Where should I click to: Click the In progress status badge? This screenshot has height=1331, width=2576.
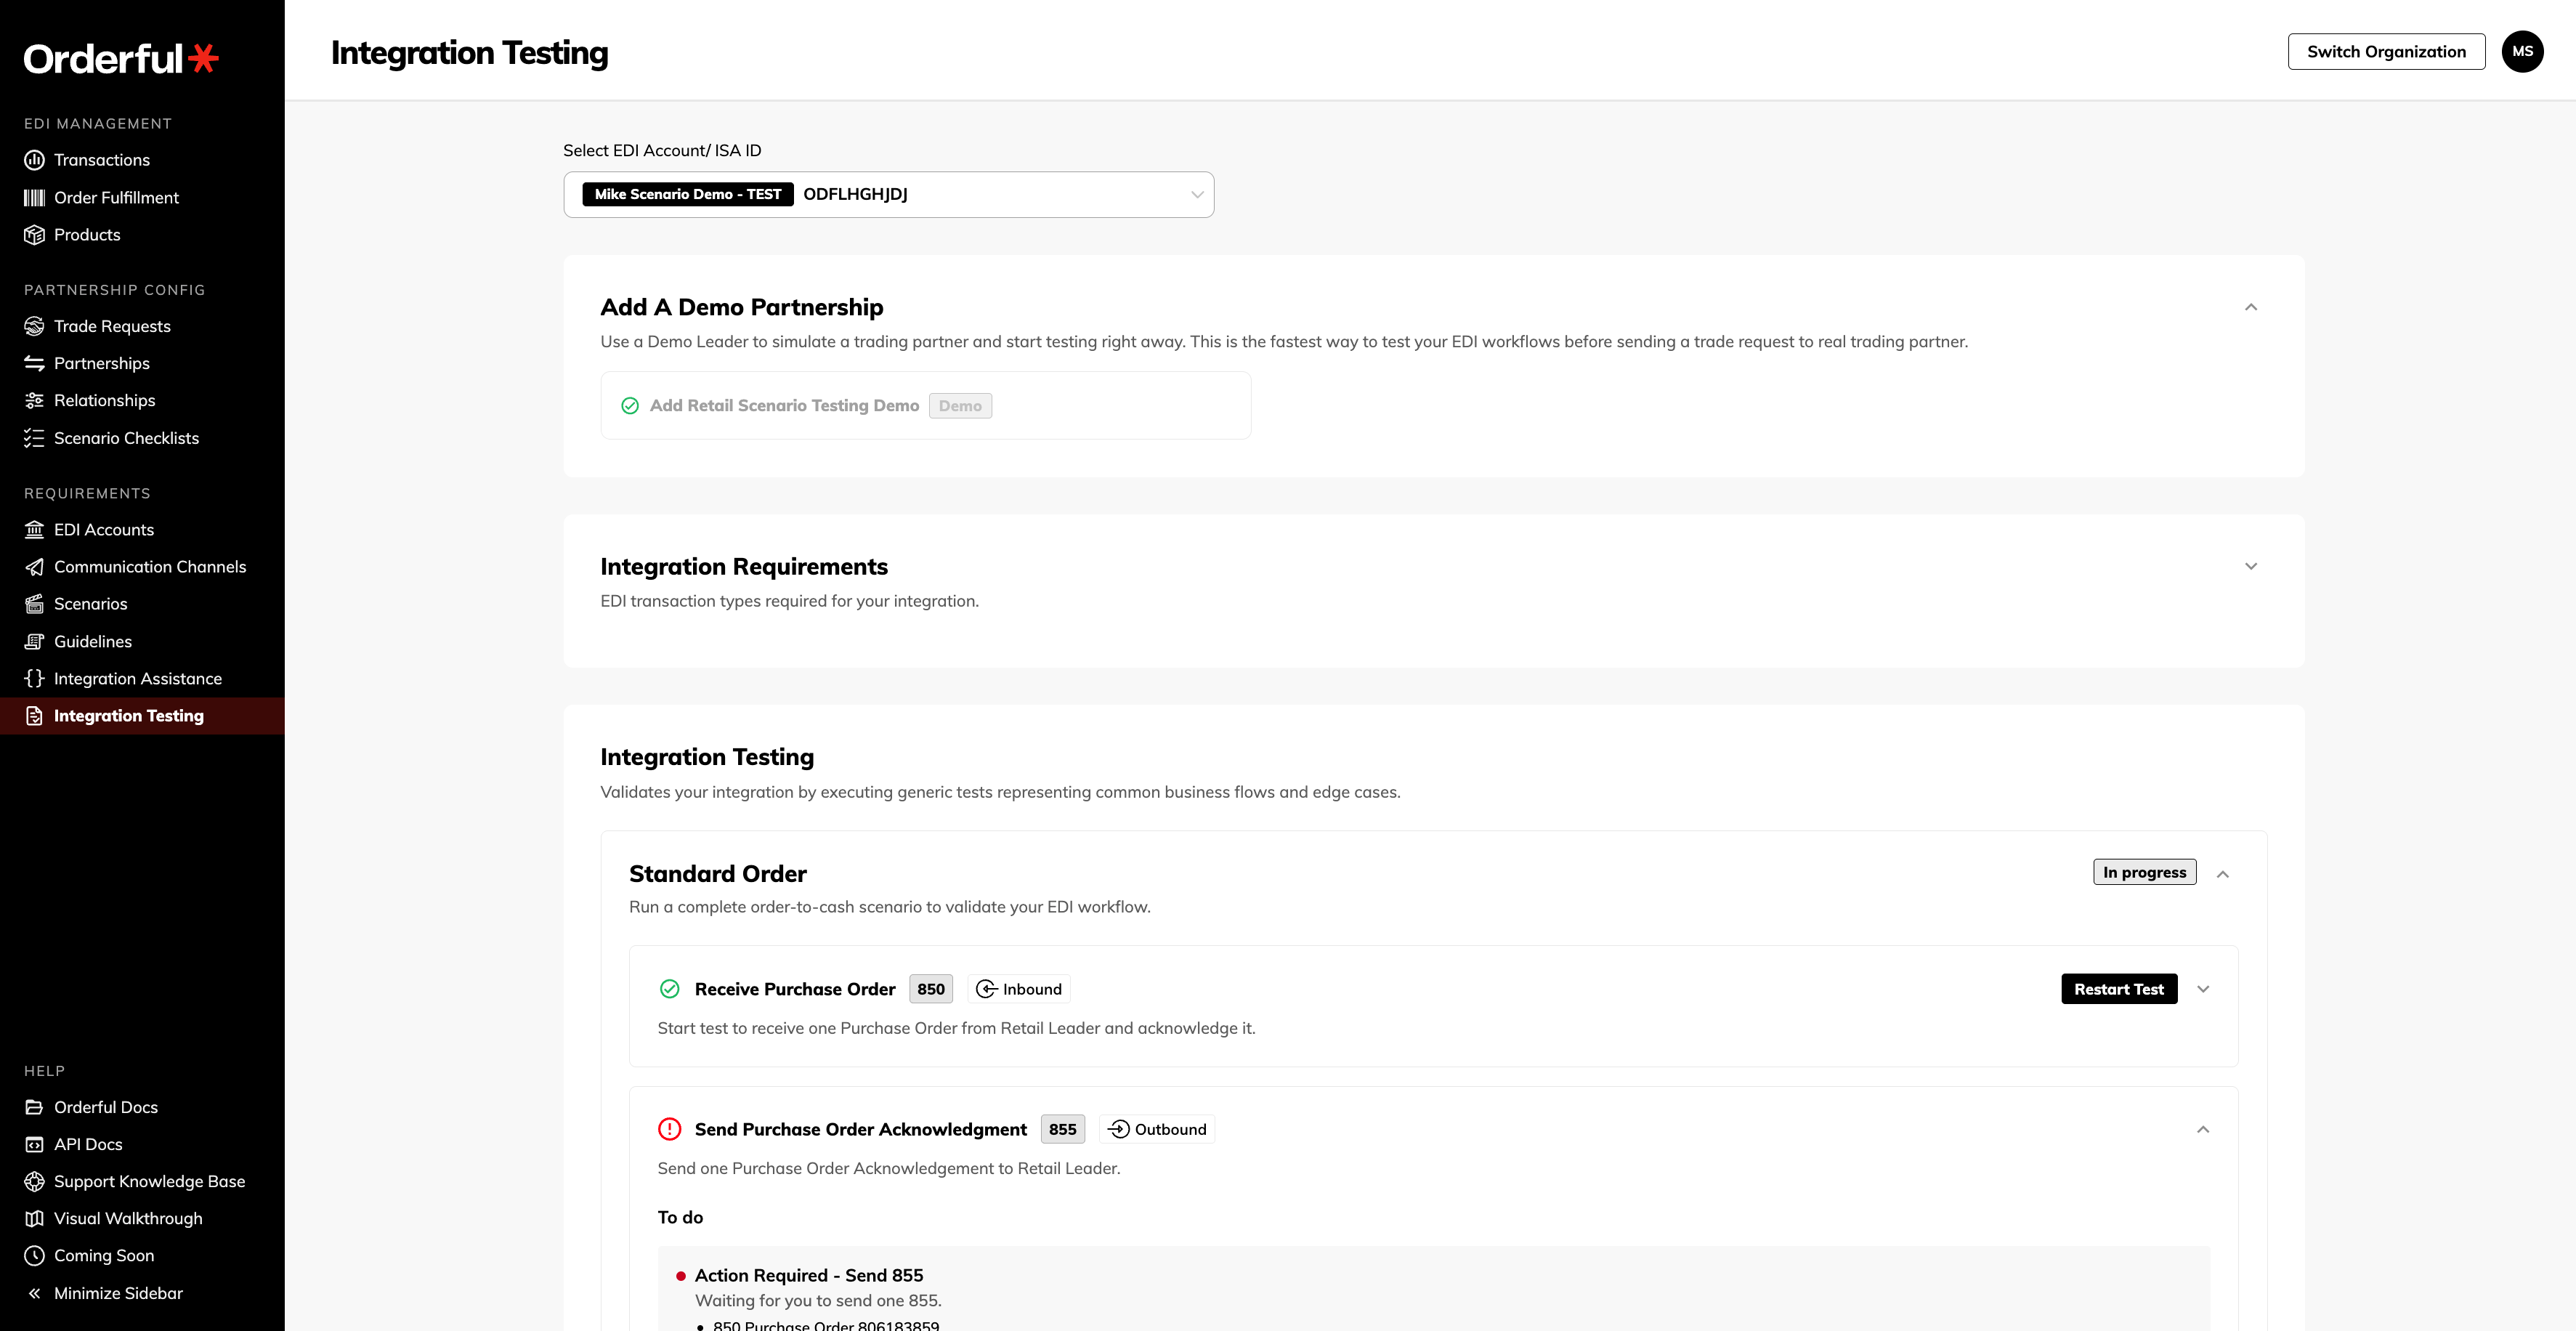2144,872
